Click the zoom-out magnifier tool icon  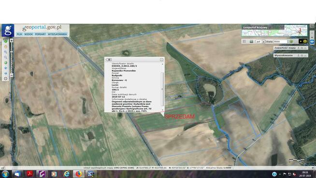(6, 57)
